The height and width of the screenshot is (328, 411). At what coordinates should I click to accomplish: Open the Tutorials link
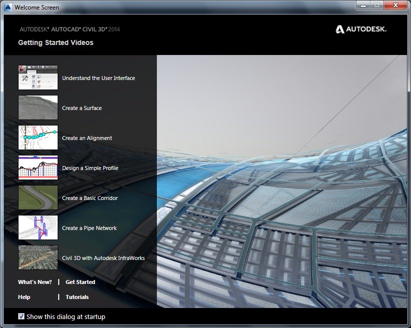pos(77,297)
